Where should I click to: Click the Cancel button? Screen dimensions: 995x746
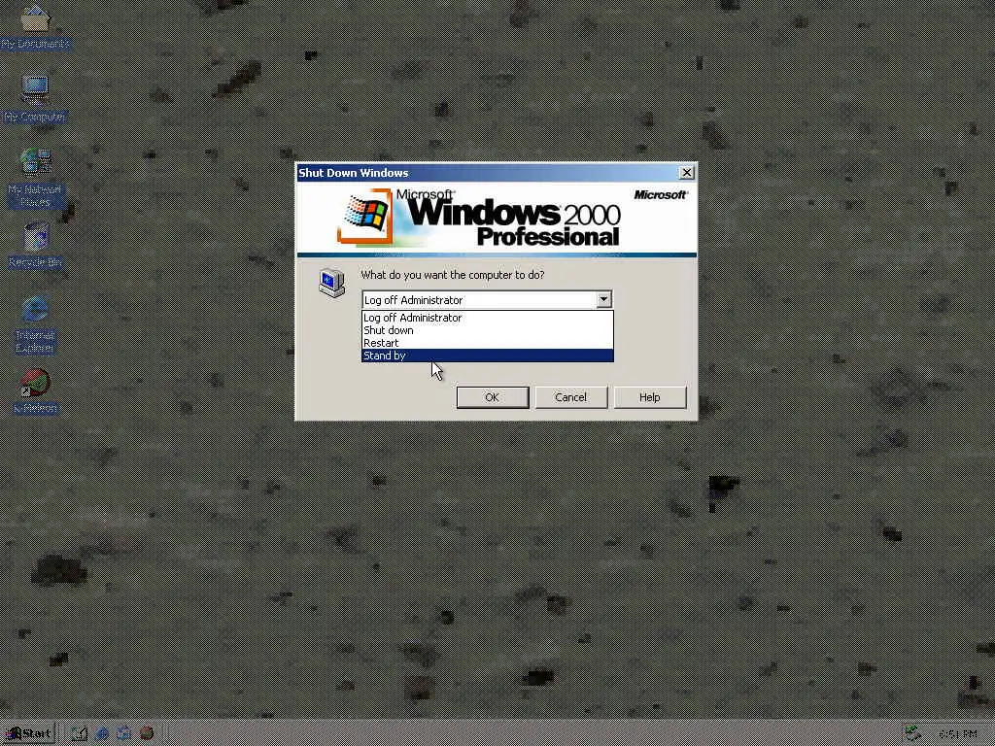(571, 397)
